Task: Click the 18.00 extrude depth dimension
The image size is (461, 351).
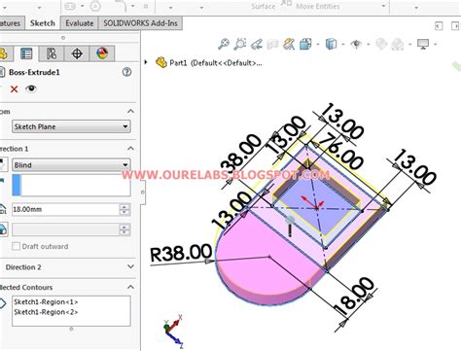Action: point(354,296)
